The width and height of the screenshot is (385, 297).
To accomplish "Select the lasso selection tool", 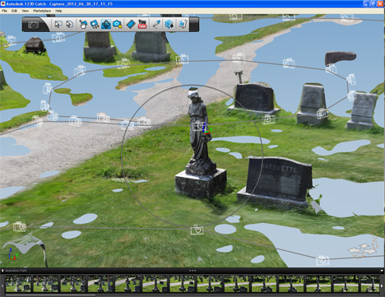I will coord(70,24).
